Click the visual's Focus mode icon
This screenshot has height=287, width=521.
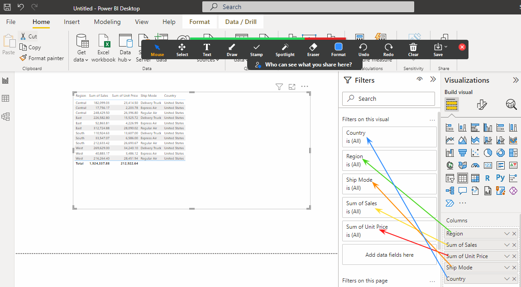coord(292,87)
